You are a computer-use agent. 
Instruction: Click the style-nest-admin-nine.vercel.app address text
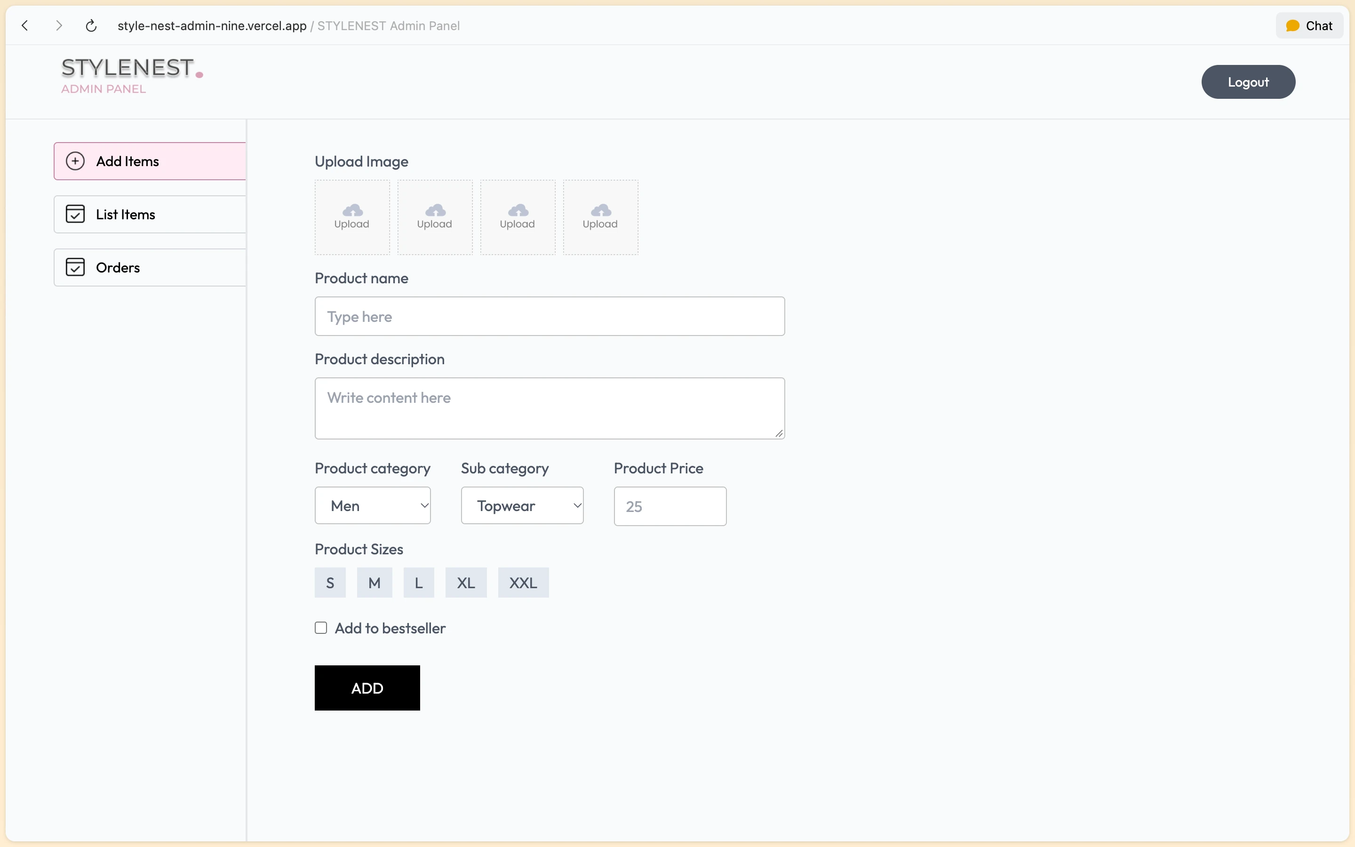pos(212,26)
